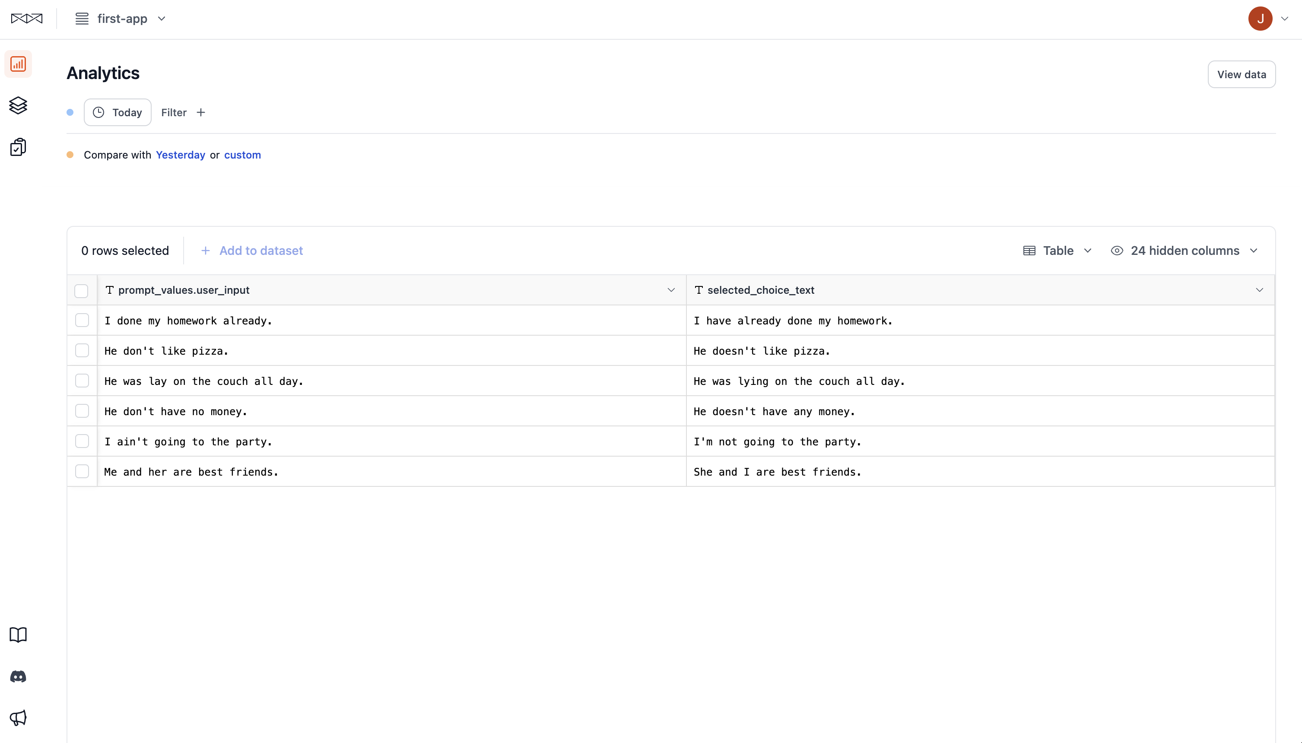Click the layers stack sidebar icon
This screenshot has height=743, width=1302.
click(x=19, y=106)
